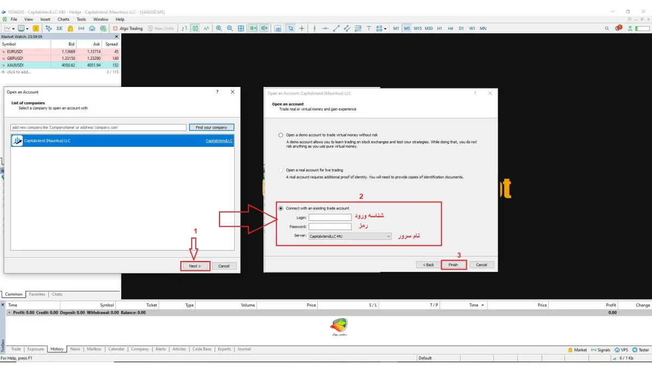652x367 pixels.
Task: Open the Tools menu
Action: click(81, 19)
